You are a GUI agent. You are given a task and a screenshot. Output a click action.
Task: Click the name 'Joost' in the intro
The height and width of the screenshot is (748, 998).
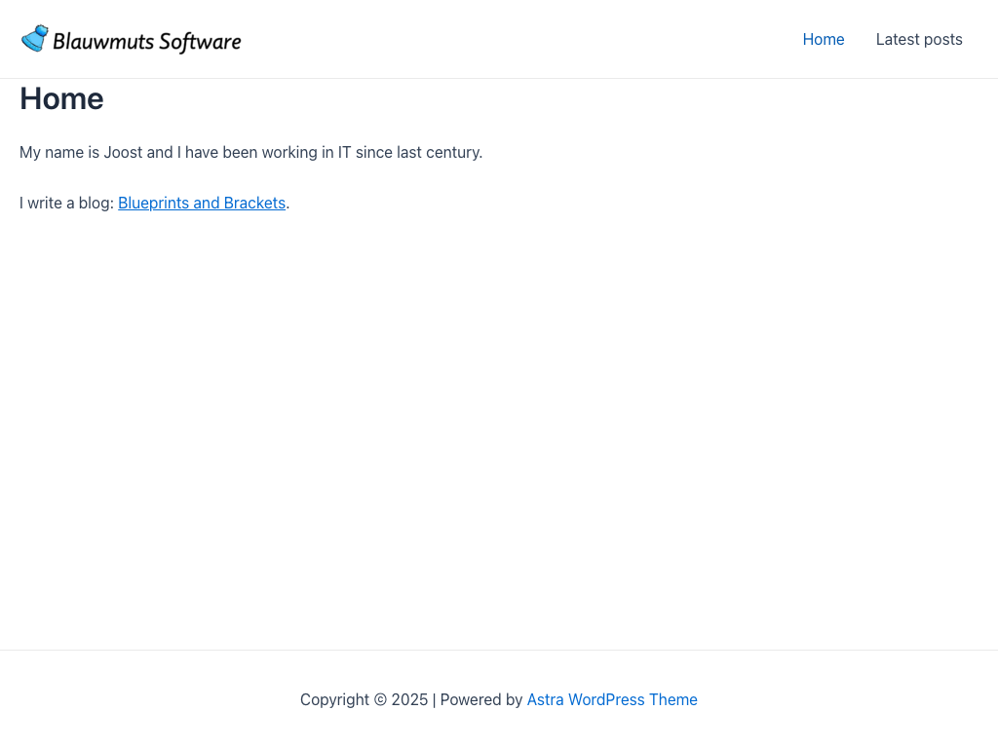[x=123, y=152]
